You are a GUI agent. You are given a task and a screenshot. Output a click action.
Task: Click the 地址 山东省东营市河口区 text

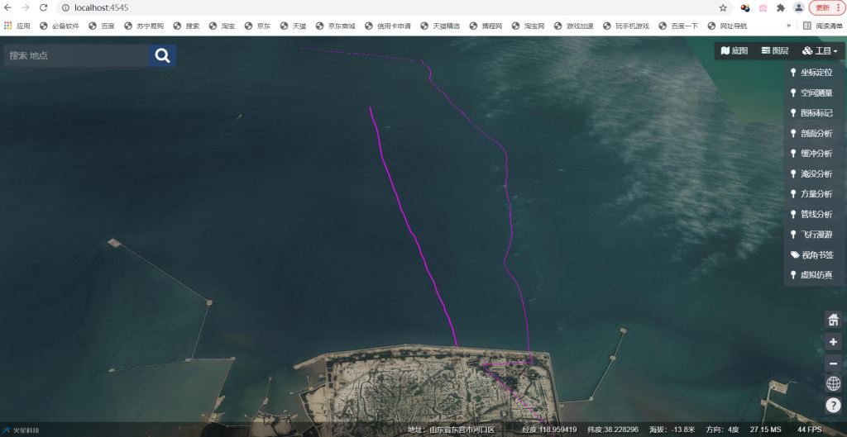click(x=451, y=430)
